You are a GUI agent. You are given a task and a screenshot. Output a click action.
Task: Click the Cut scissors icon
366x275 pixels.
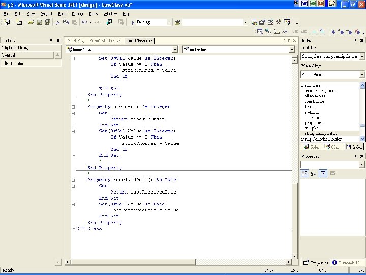point(57,22)
